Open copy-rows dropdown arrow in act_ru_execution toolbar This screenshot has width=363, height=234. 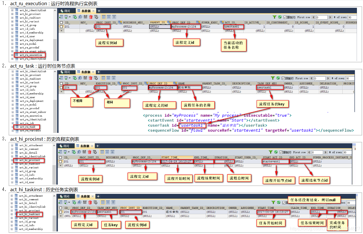(x=70, y=17)
